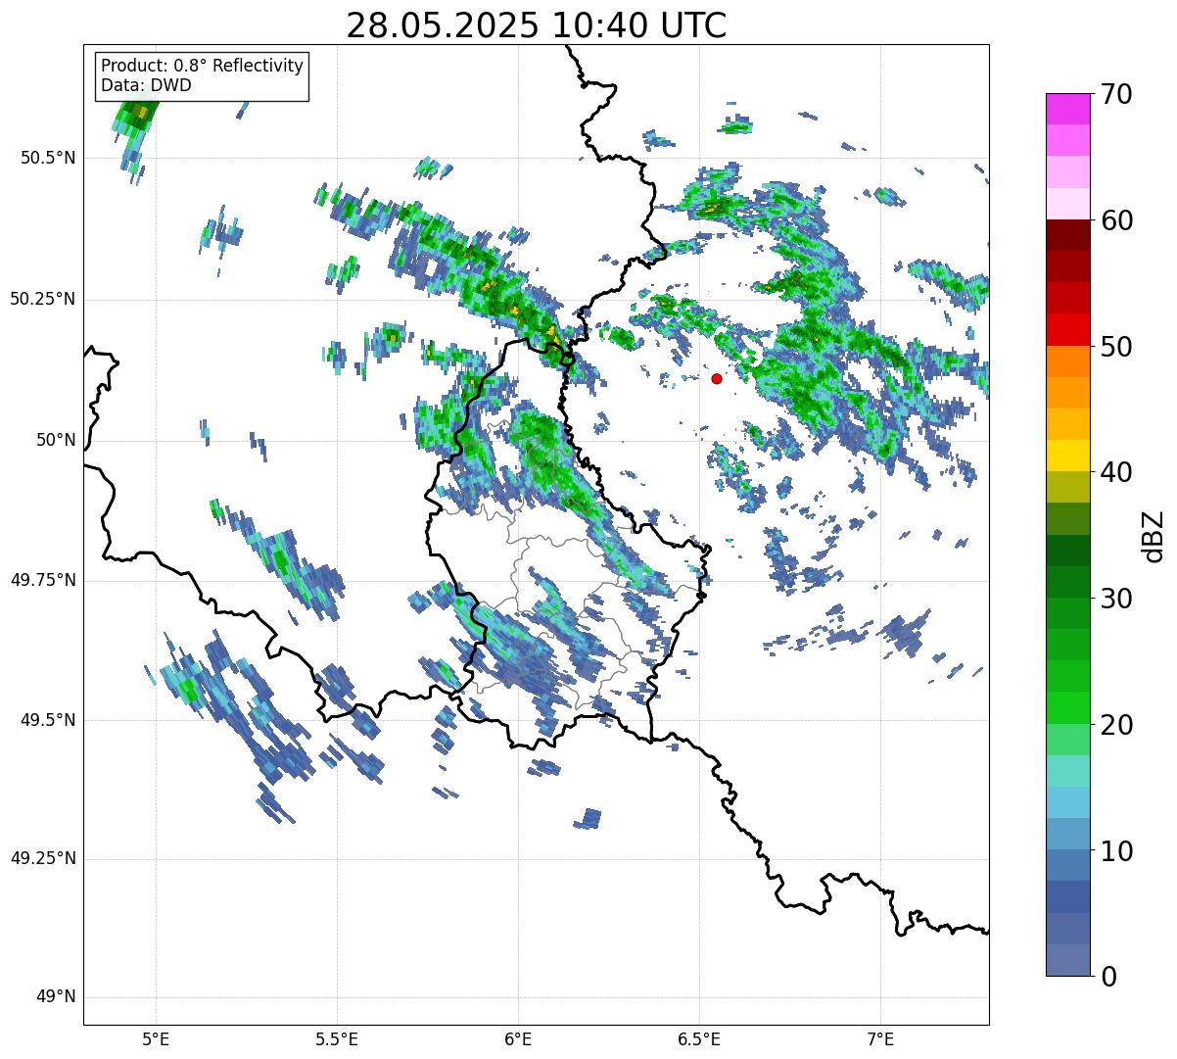Click the 7°E longitude label
This screenshot has height=1059, width=1177.
881,1039
